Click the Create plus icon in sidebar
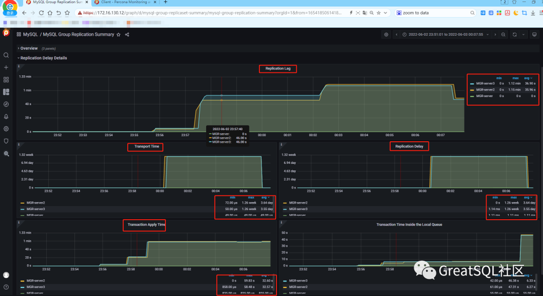543x296 pixels. pos(6,67)
